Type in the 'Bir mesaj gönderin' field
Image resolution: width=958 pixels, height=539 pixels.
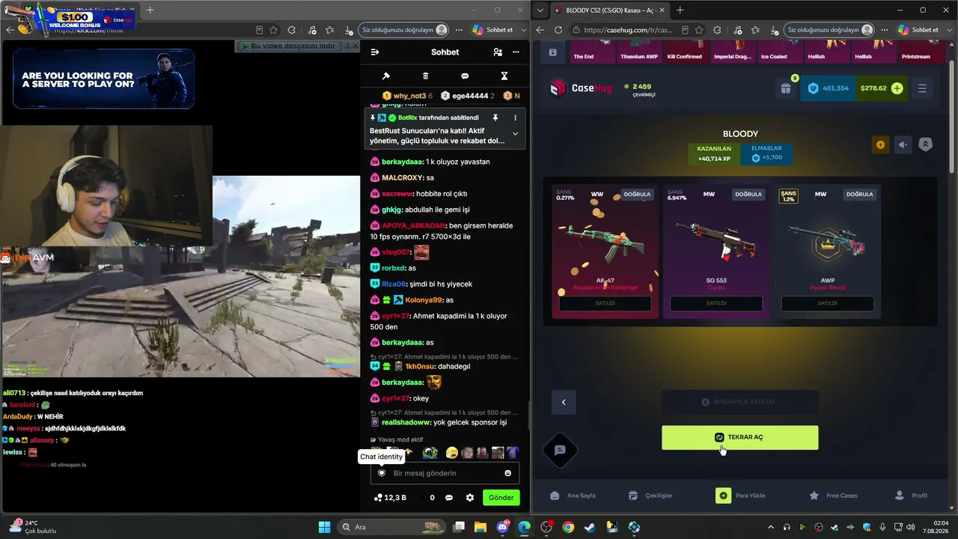point(445,473)
